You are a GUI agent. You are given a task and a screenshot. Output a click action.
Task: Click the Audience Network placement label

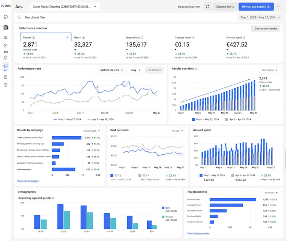tap(195, 222)
